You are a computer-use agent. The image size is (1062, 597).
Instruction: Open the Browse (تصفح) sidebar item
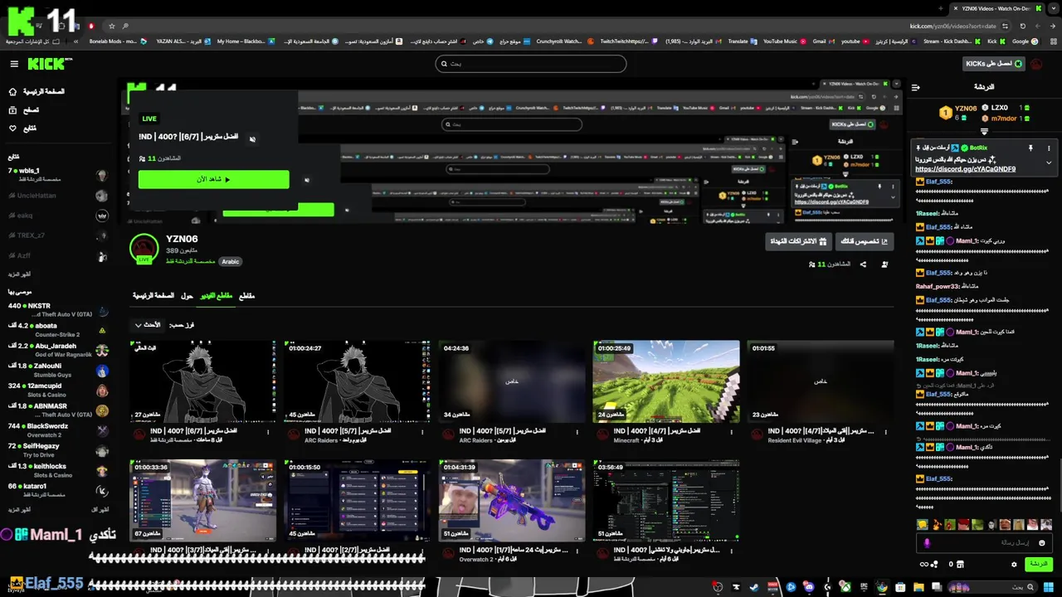click(24, 109)
